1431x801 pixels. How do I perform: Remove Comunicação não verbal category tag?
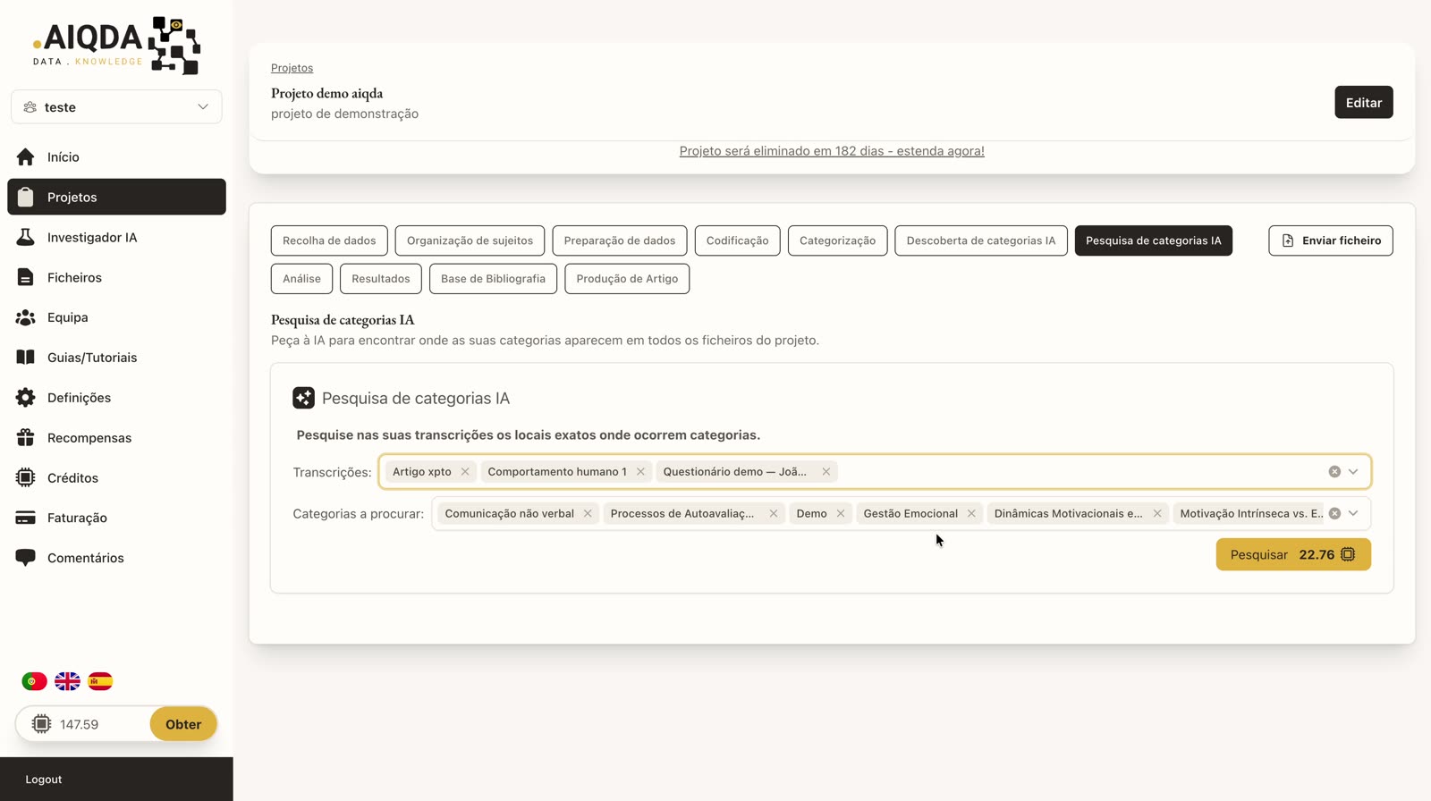tap(588, 514)
